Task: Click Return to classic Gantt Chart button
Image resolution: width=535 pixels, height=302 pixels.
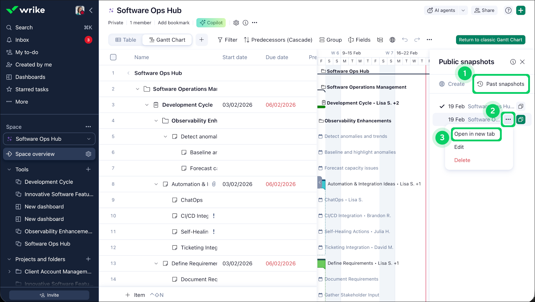Action: [x=490, y=40]
